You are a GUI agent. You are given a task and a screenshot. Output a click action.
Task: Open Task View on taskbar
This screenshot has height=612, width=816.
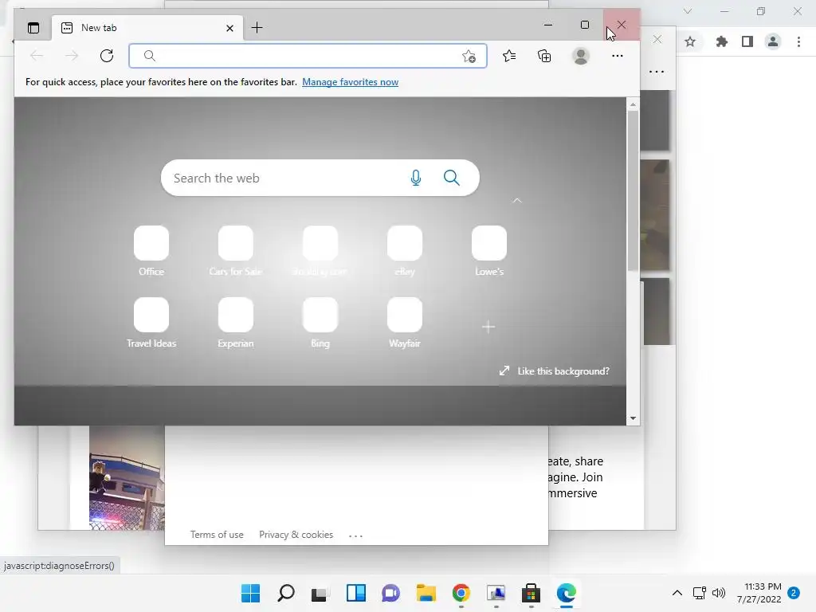320,593
